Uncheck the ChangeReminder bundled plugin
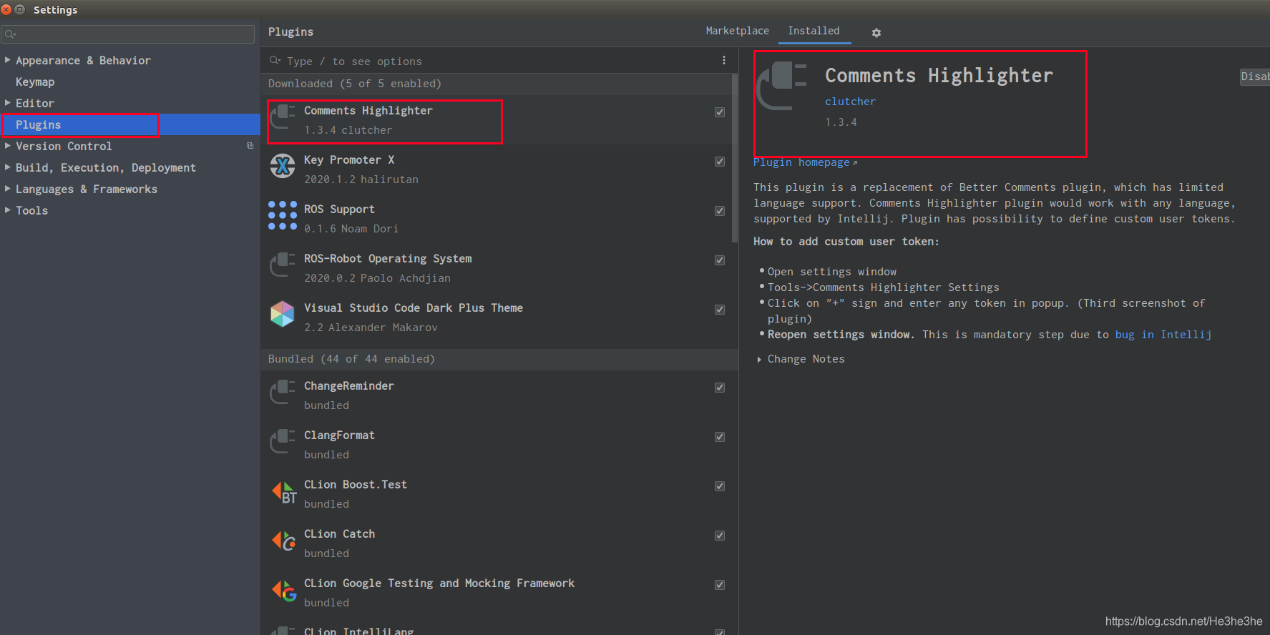 [x=720, y=388]
